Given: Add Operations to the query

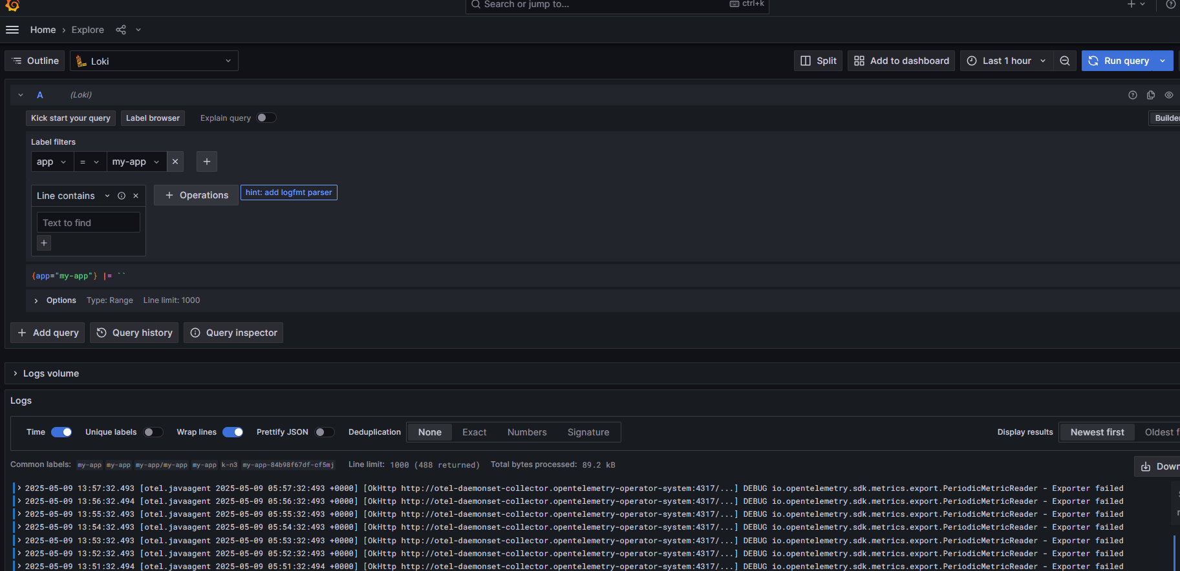Looking at the screenshot, I should [x=197, y=195].
